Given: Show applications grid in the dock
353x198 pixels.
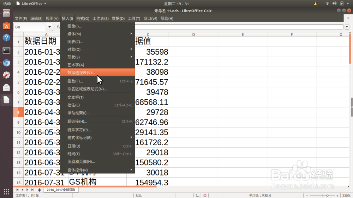Looking at the screenshot, I should (6, 192).
